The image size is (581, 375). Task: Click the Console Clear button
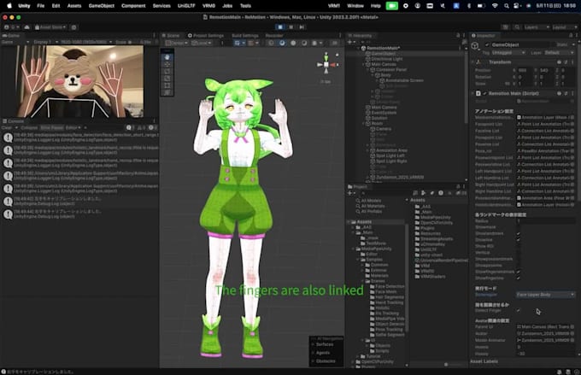point(7,127)
